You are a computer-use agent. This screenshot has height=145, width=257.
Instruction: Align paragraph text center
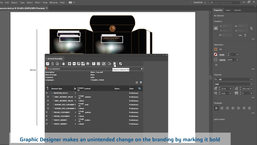click(222, 108)
